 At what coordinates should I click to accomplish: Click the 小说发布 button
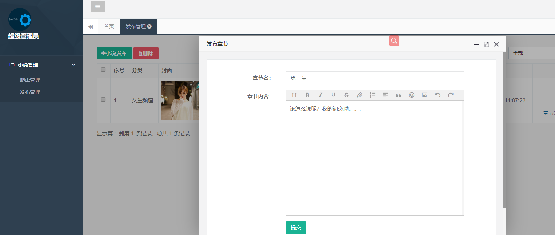114,53
